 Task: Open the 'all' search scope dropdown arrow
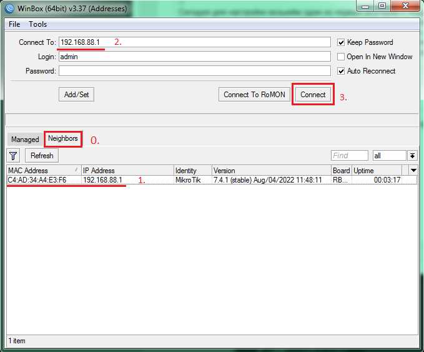pyautogui.click(x=412, y=156)
